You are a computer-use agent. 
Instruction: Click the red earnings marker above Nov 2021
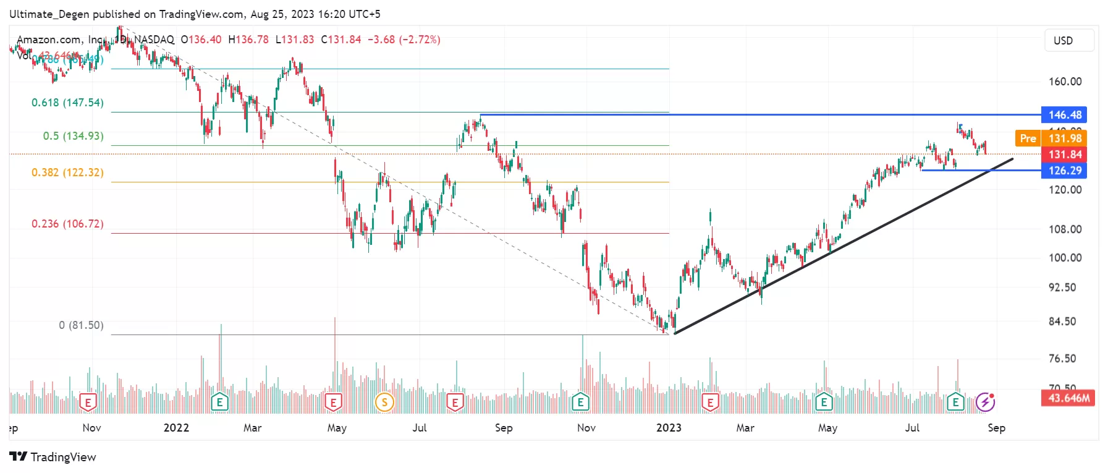[88, 403]
